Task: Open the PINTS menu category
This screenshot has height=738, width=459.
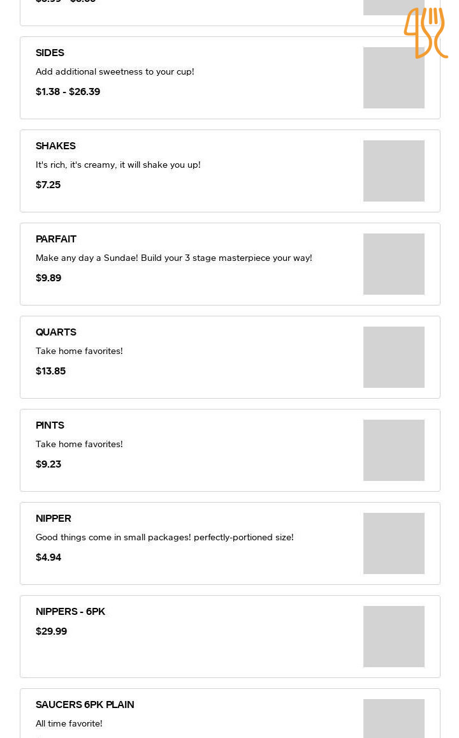Action: click(x=50, y=425)
